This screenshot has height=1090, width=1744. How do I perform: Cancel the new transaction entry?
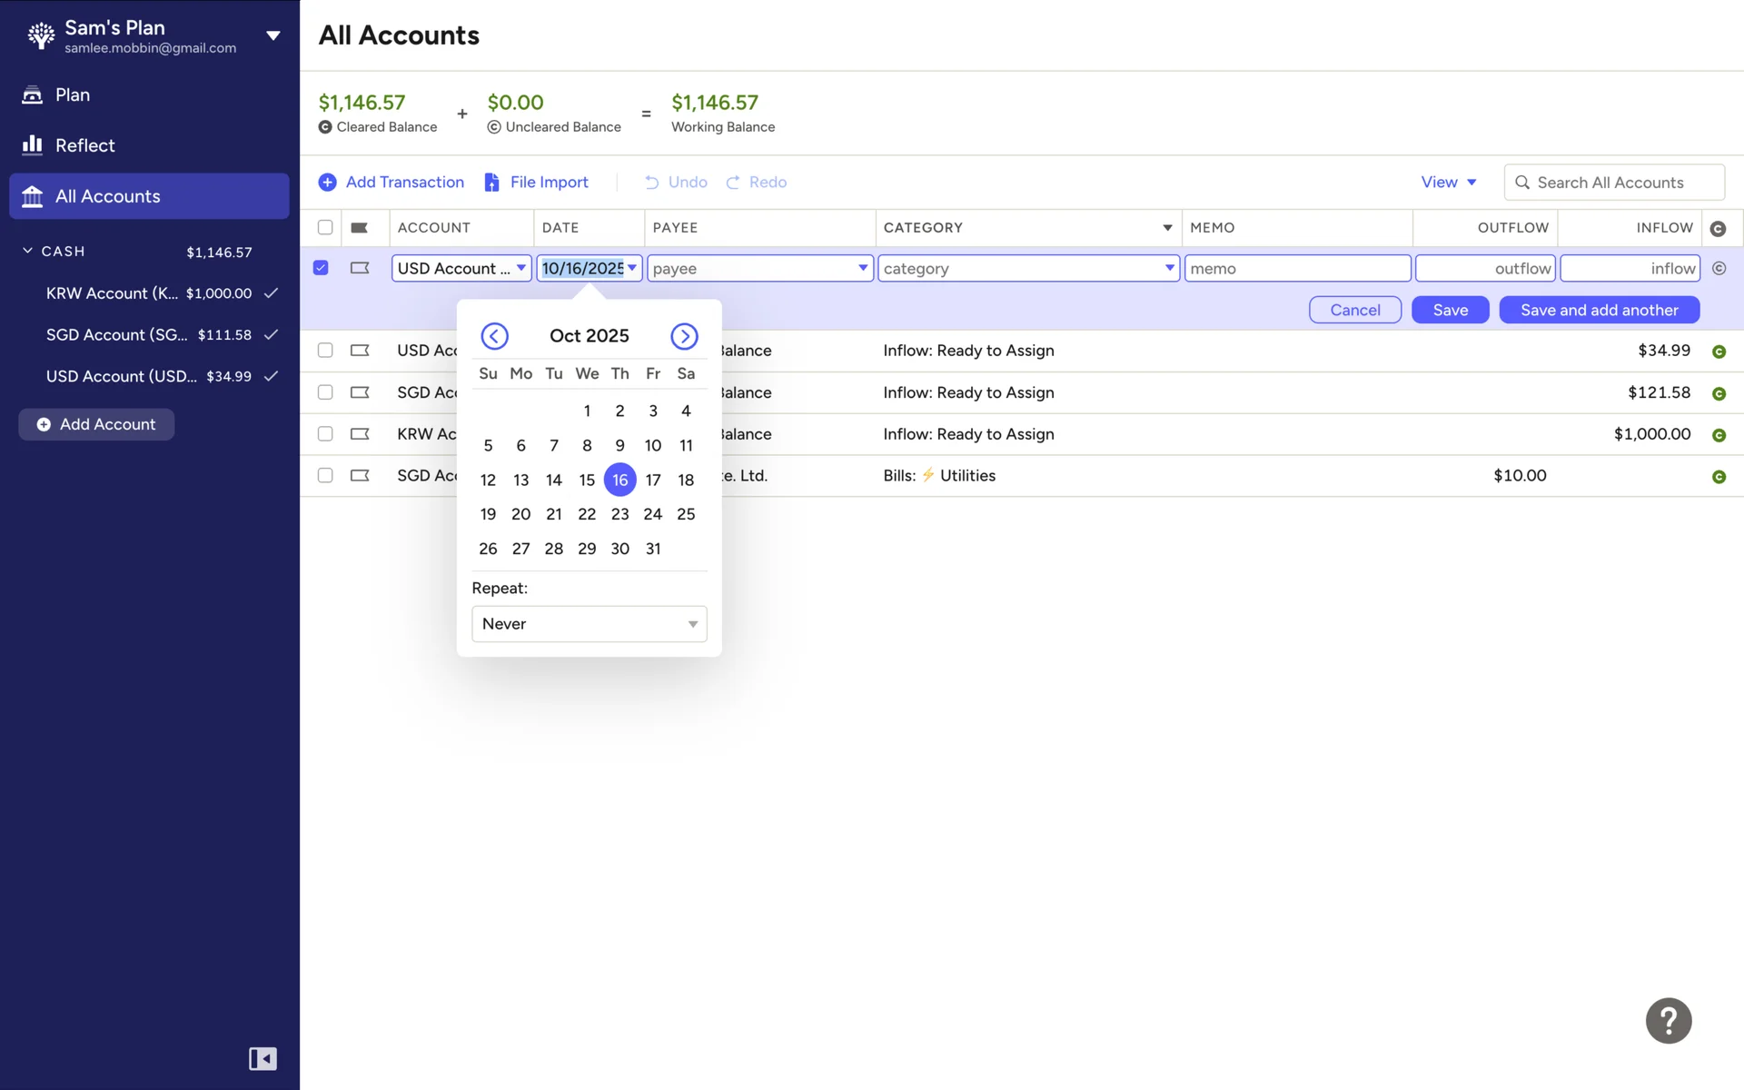click(x=1354, y=310)
